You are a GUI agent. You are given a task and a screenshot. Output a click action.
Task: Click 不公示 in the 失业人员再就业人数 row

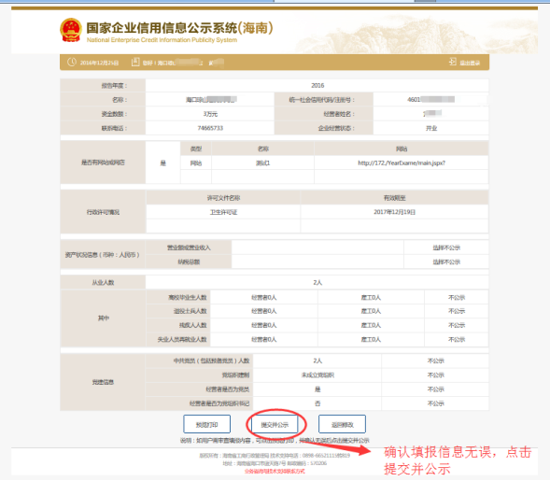tap(457, 340)
